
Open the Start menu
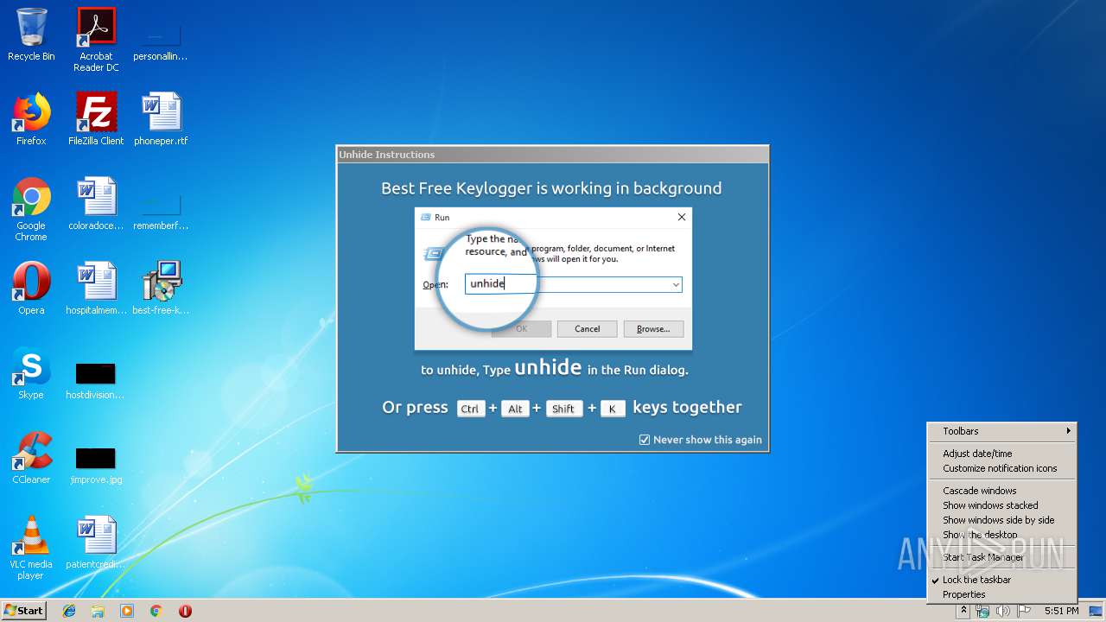coord(23,611)
